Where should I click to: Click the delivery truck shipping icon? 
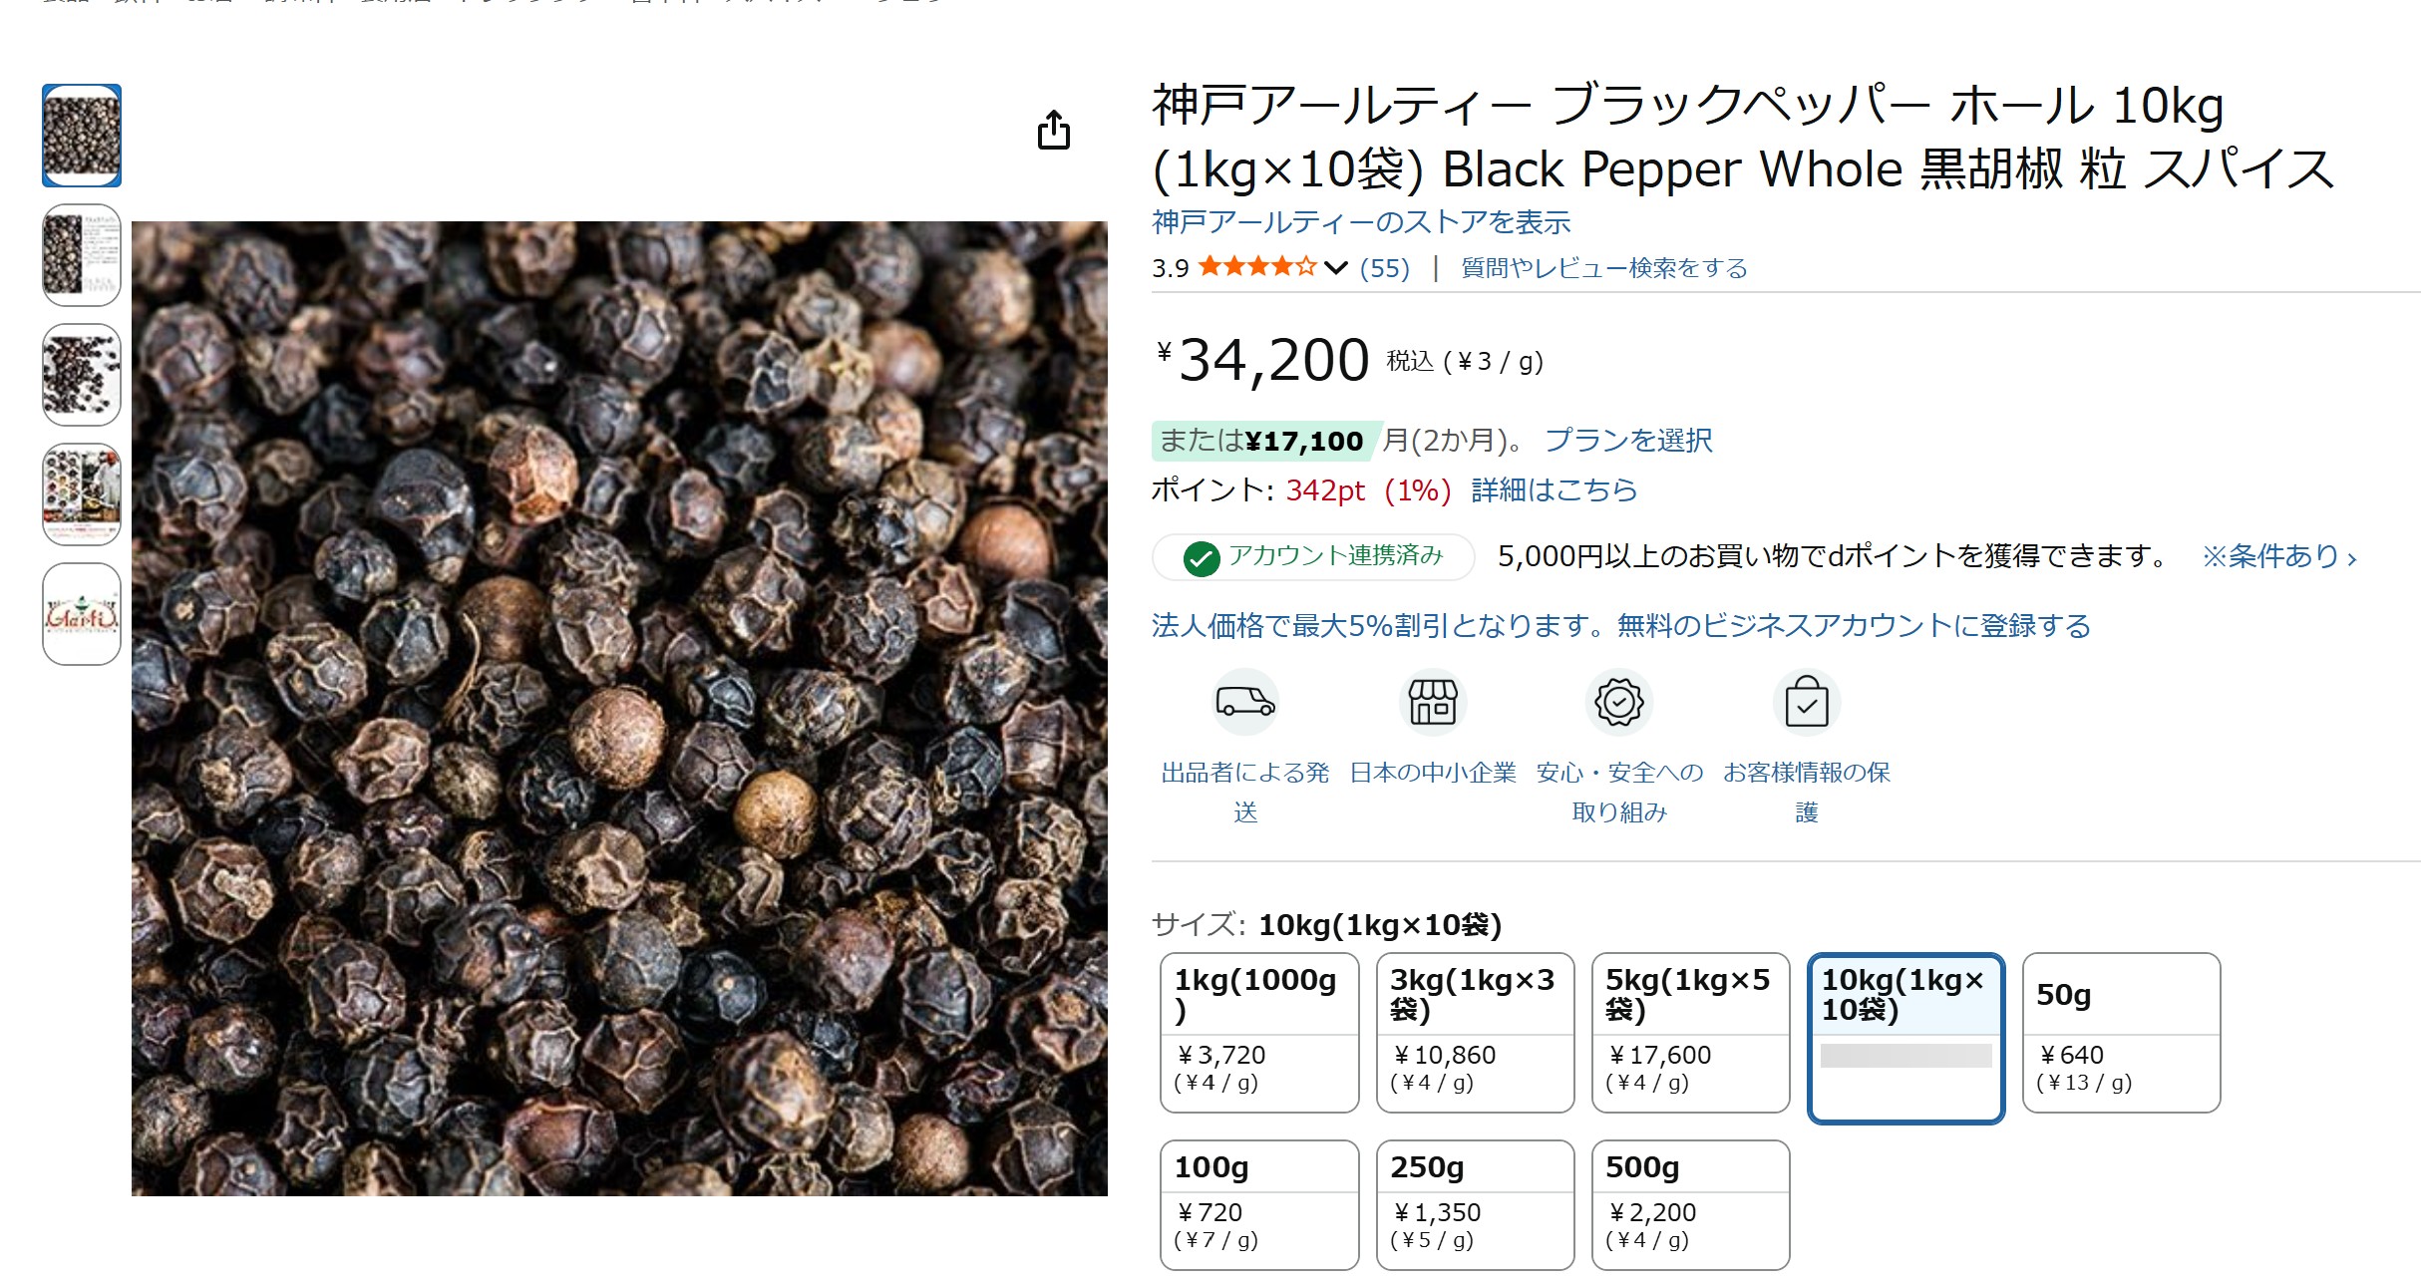(x=1244, y=703)
